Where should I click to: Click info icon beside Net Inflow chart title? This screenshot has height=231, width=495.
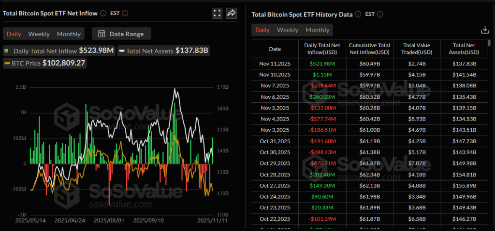tap(102, 14)
